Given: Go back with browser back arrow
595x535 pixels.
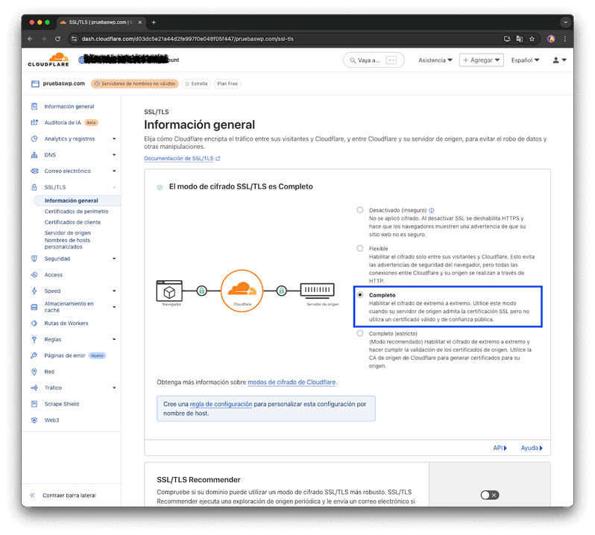Looking at the screenshot, I should pyautogui.click(x=31, y=39).
